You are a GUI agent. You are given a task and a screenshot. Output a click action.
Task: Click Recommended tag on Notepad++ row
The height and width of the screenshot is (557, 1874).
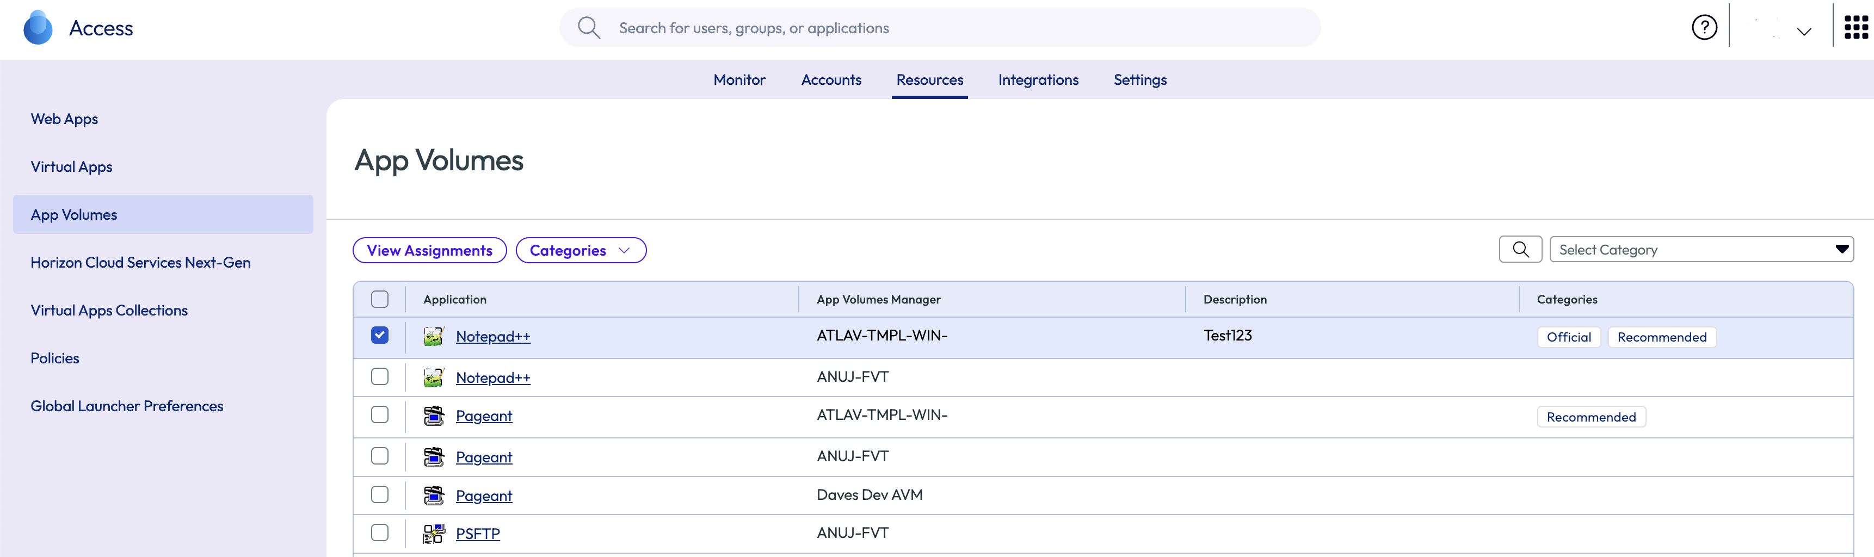pos(1662,337)
